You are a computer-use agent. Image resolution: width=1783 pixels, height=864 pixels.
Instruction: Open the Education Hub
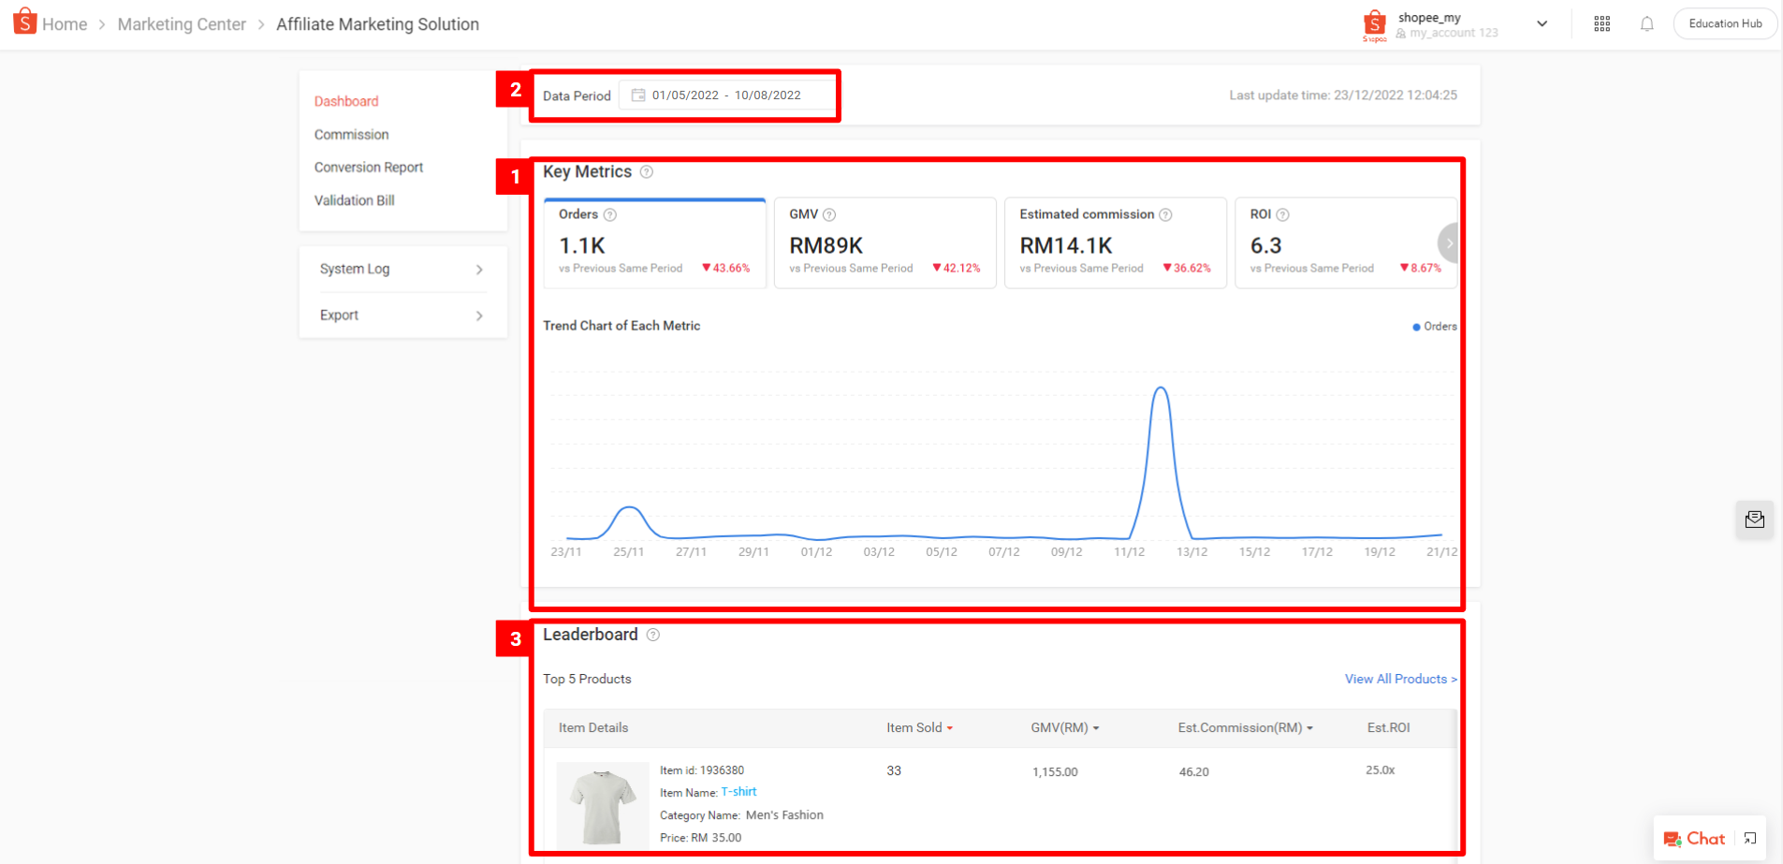click(1725, 22)
